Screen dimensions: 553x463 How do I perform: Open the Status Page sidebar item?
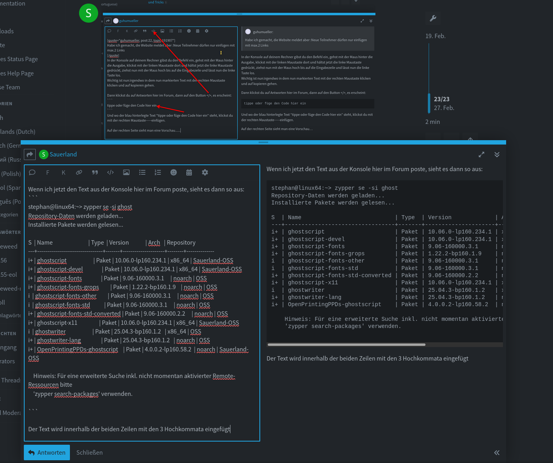[19, 59]
